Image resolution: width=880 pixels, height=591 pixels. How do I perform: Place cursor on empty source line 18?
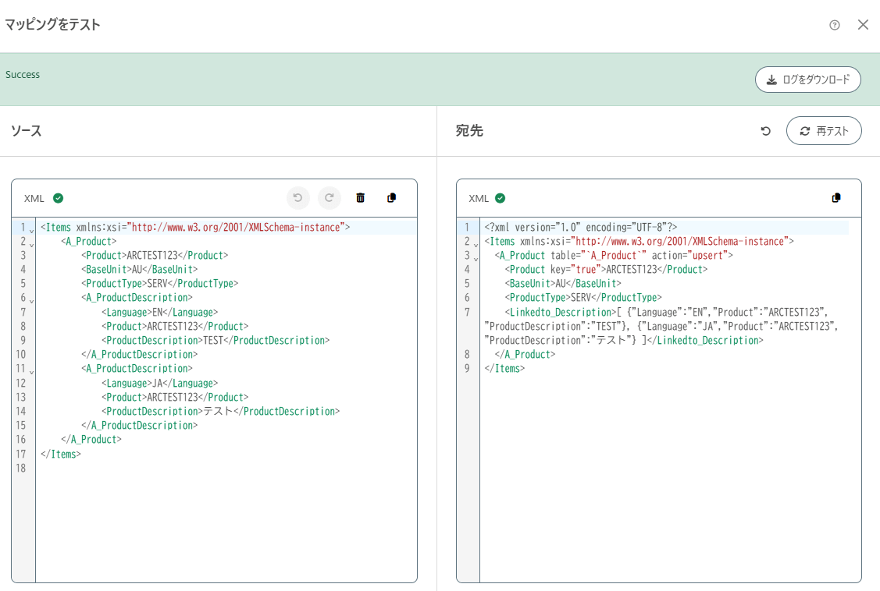coord(226,468)
